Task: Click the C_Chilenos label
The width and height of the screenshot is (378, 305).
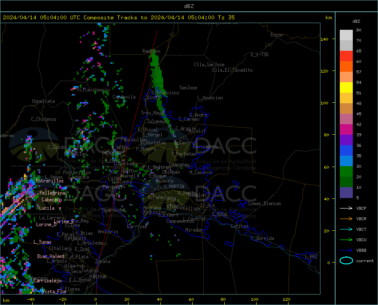Action: coord(44,119)
